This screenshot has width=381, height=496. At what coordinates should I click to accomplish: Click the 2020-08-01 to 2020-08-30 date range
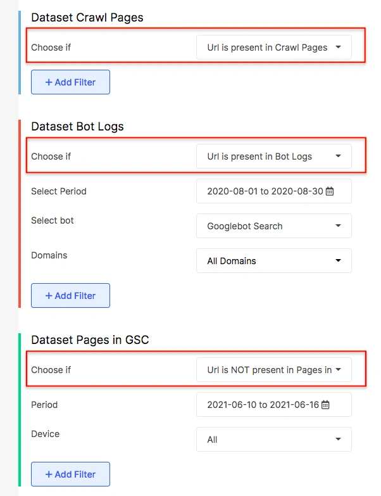(265, 191)
